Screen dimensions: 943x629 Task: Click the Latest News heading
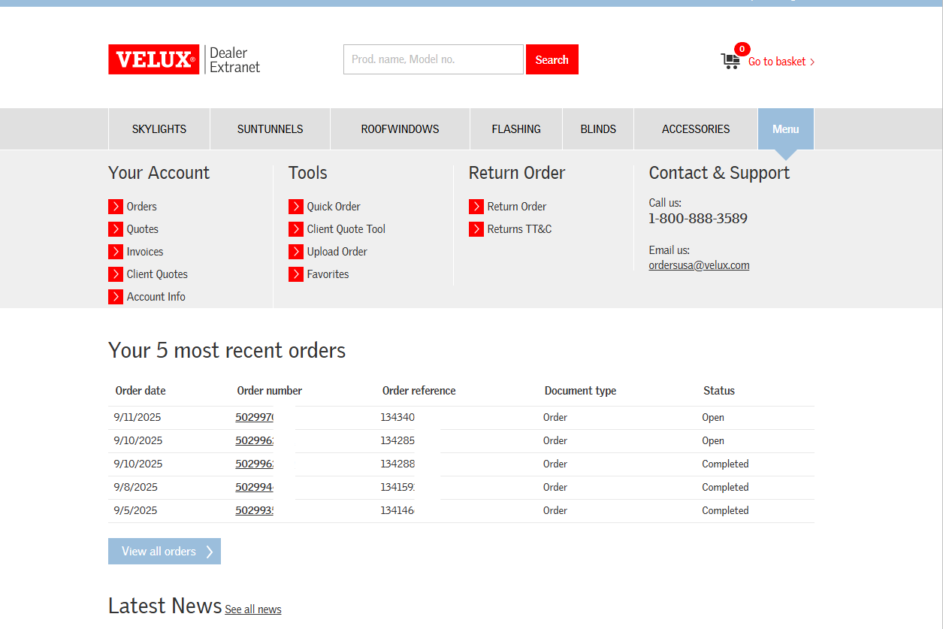tap(165, 606)
